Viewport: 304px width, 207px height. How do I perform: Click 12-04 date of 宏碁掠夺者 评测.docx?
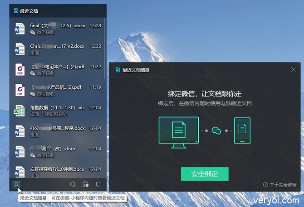point(95,169)
